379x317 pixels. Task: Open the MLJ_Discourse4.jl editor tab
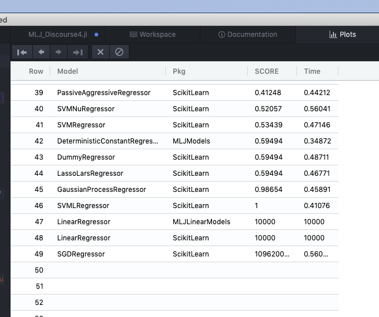[58, 35]
